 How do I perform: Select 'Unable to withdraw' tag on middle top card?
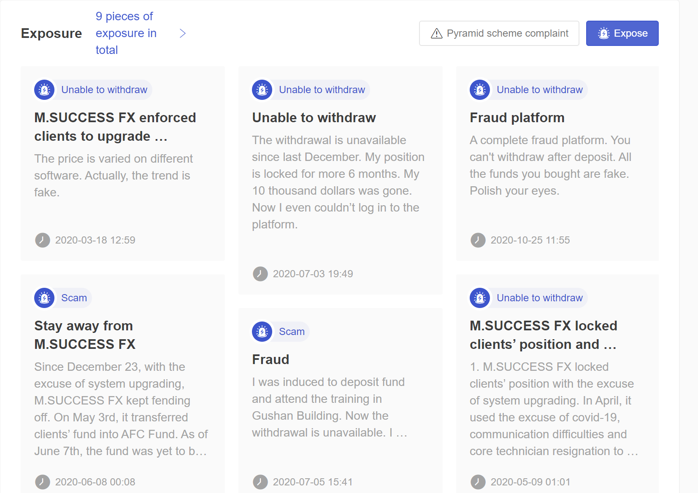click(322, 90)
